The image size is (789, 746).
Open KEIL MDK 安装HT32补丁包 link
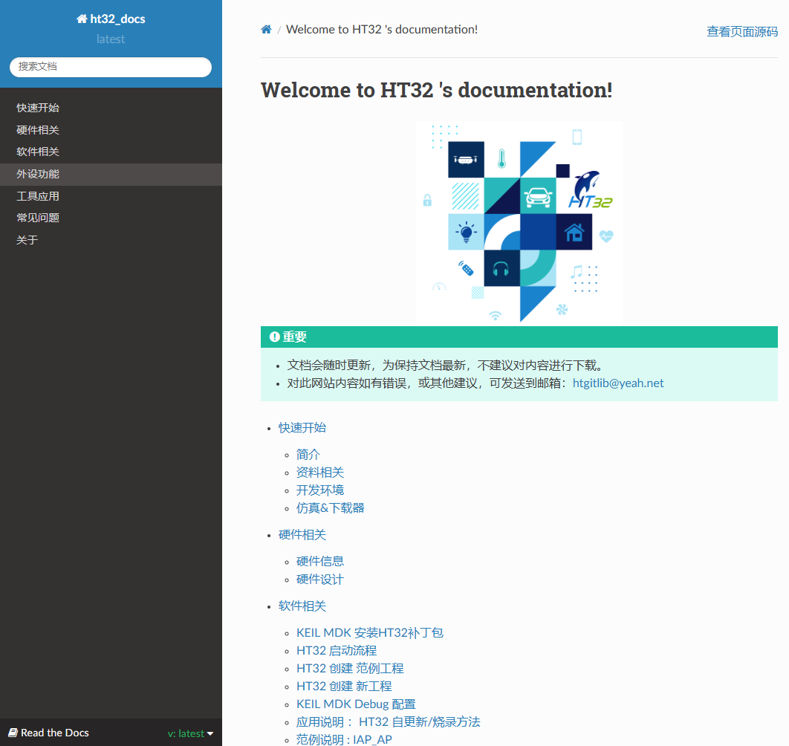(x=370, y=633)
